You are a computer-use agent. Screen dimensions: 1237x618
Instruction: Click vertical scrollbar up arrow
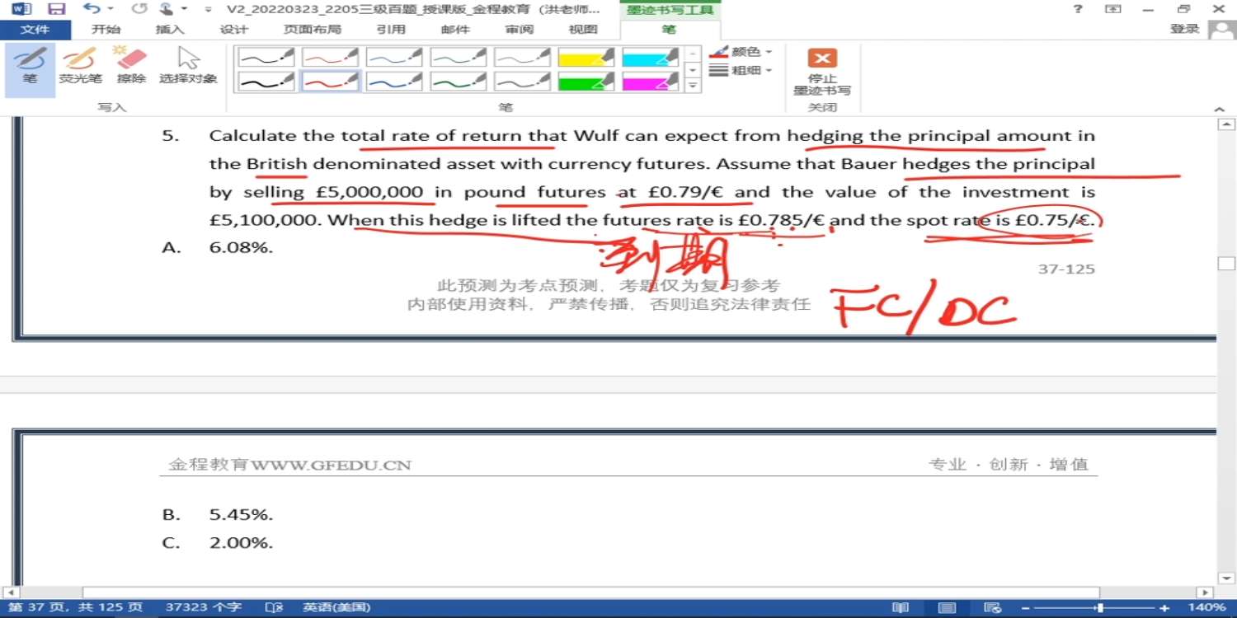1226,125
